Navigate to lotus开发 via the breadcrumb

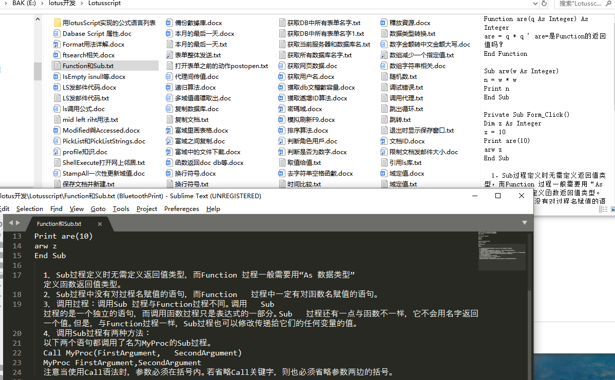click(x=62, y=4)
